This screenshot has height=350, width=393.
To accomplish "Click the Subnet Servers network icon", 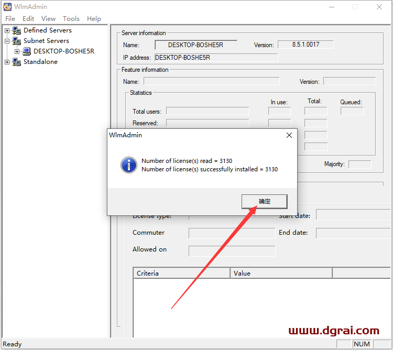I will pos(17,41).
